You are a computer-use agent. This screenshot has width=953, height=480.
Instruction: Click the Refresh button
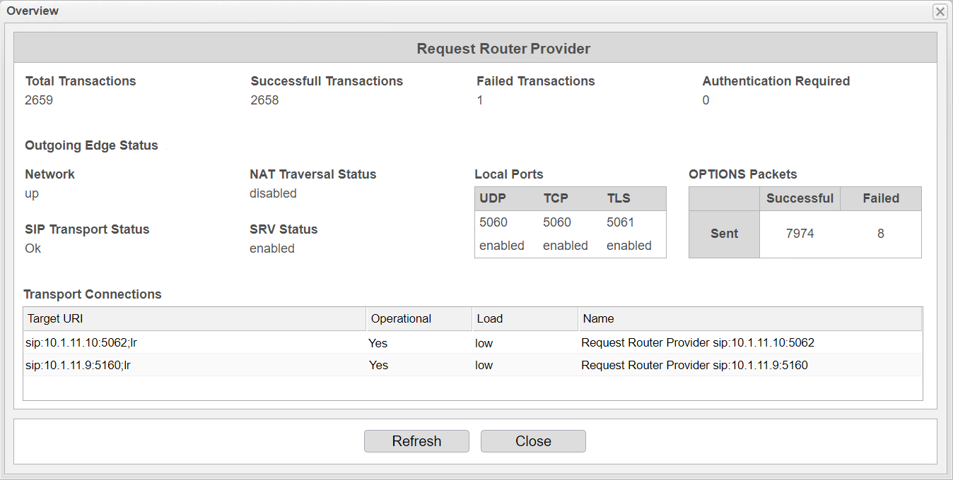click(416, 441)
